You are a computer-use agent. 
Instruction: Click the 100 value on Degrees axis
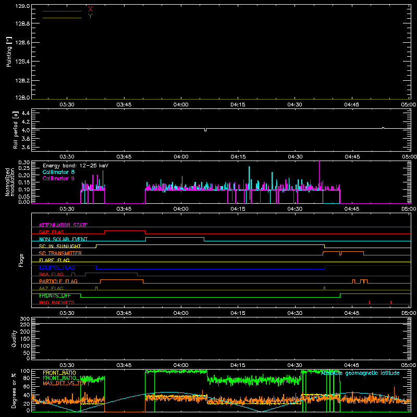tap(25, 371)
